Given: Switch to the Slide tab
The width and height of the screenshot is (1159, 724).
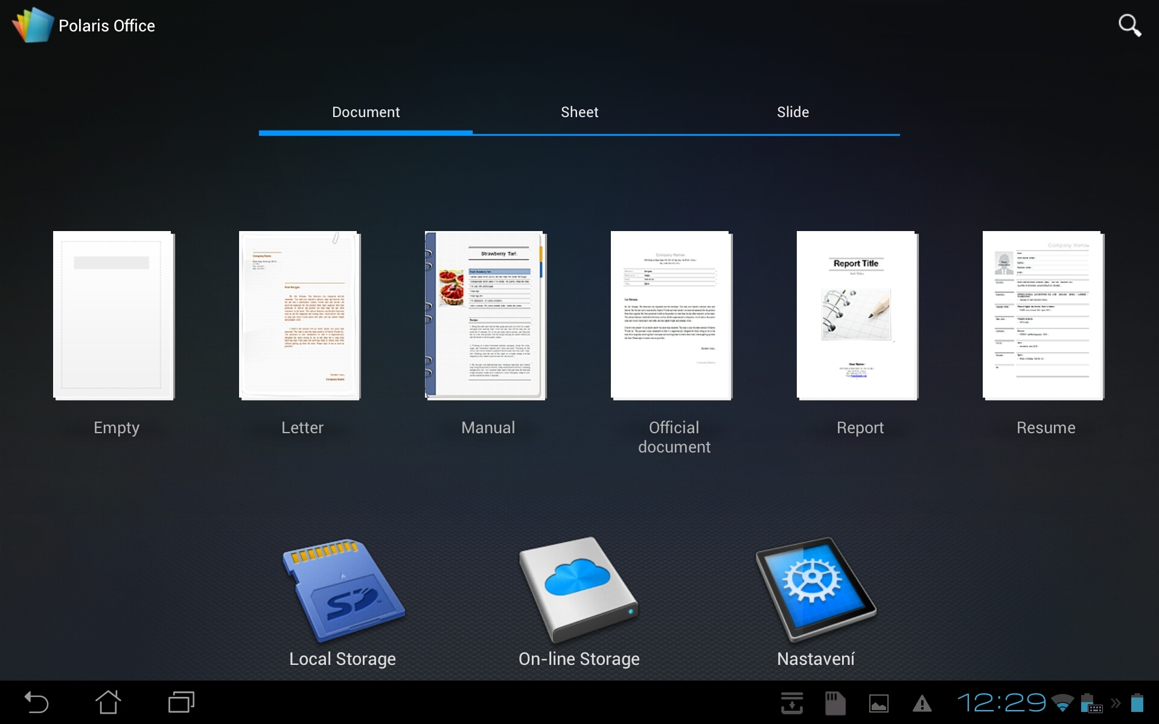Looking at the screenshot, I should point(793,112).
